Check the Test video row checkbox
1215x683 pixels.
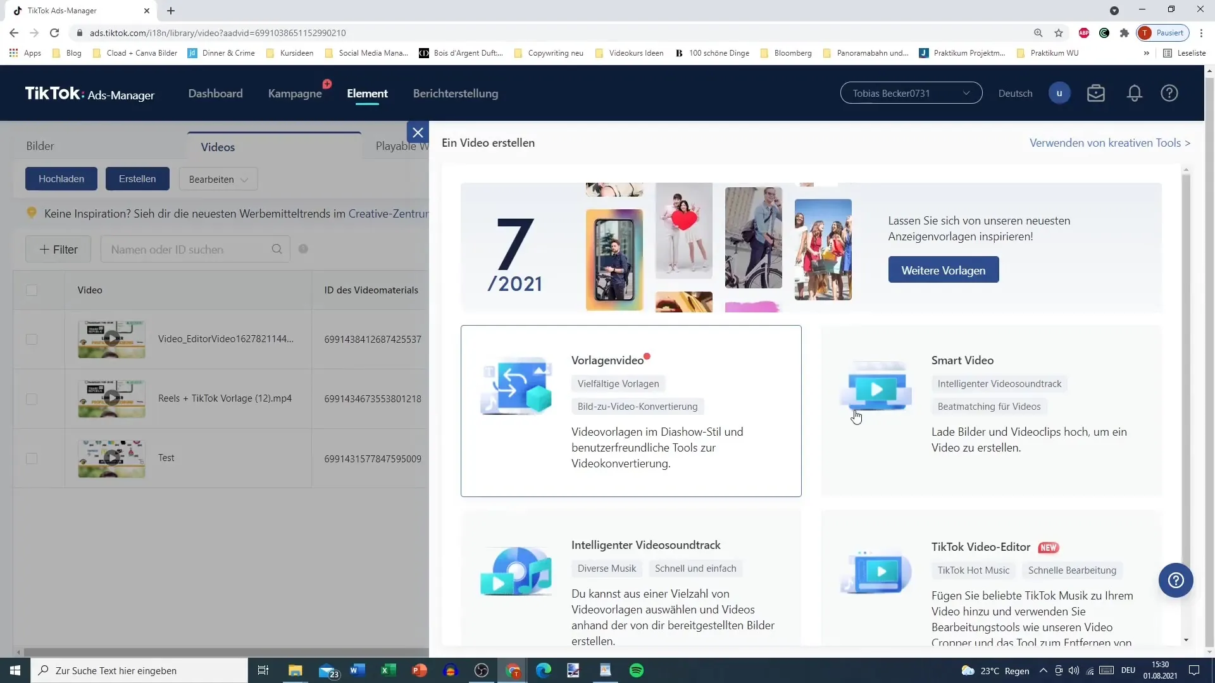tap(32, 458)
